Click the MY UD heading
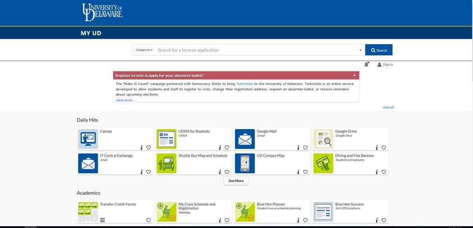 point(91,33)
